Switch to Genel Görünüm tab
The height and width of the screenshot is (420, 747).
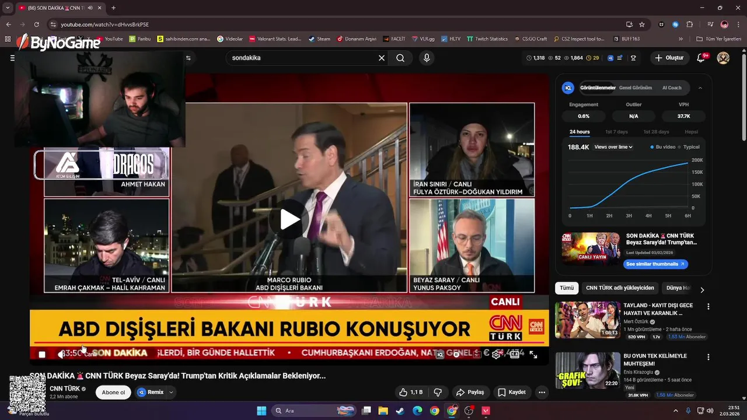[635, 87]
